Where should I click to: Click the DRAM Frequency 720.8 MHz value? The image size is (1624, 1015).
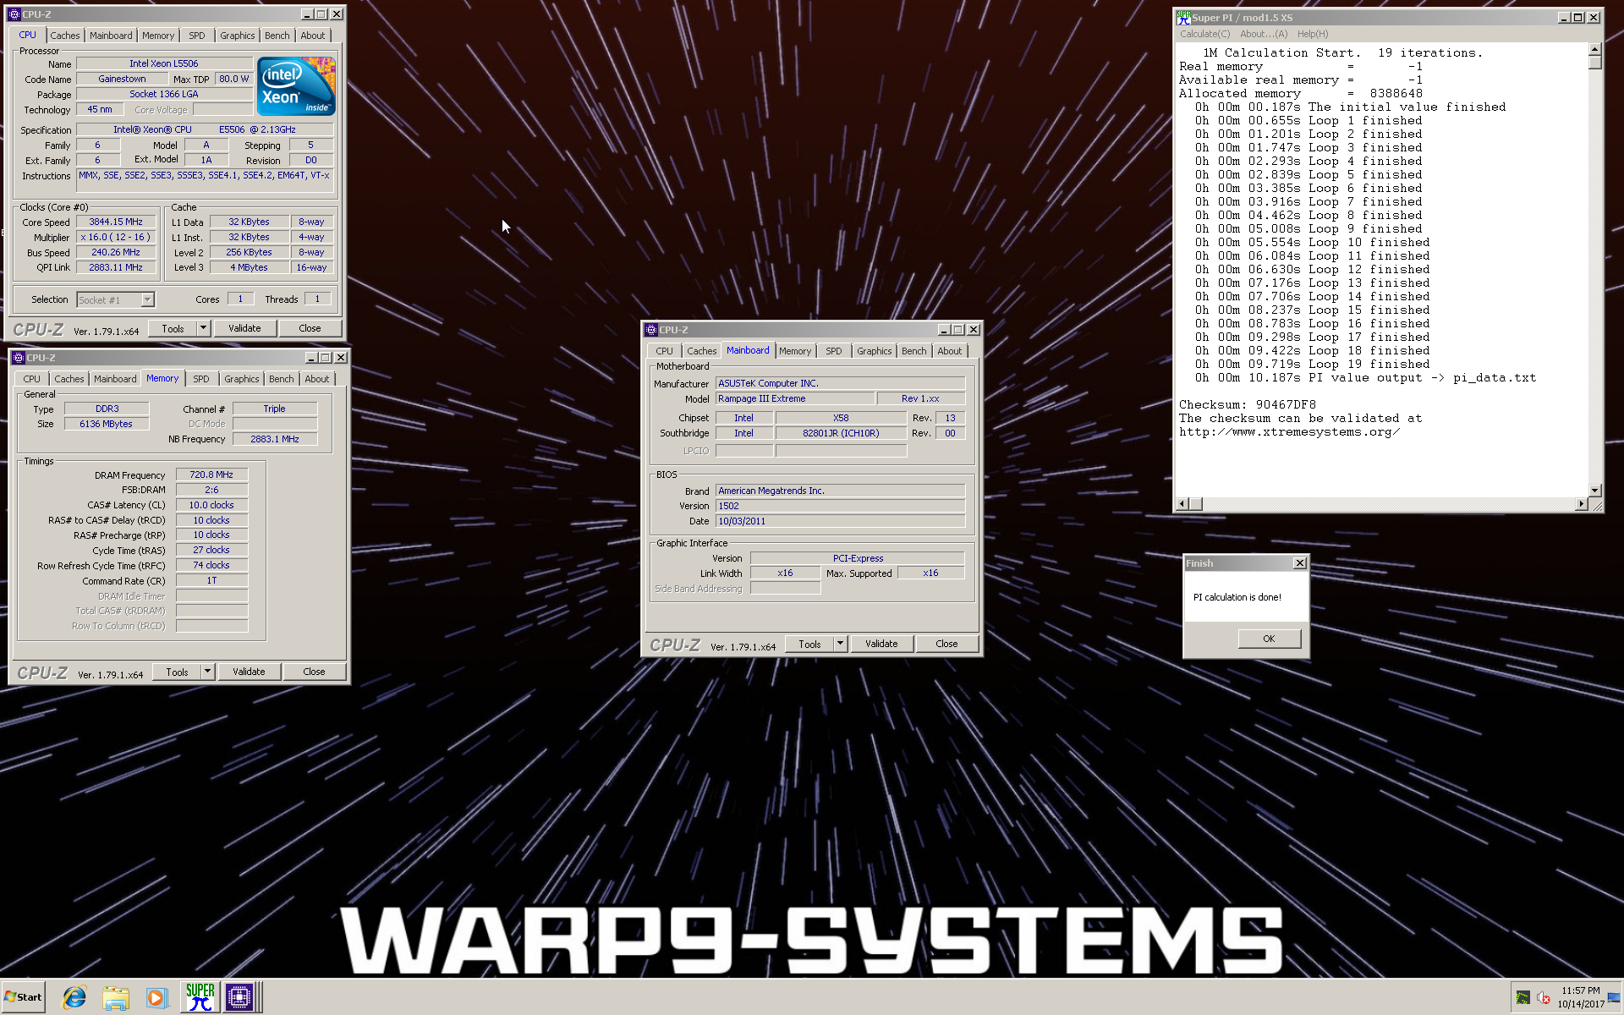click(x=211, y=475)
